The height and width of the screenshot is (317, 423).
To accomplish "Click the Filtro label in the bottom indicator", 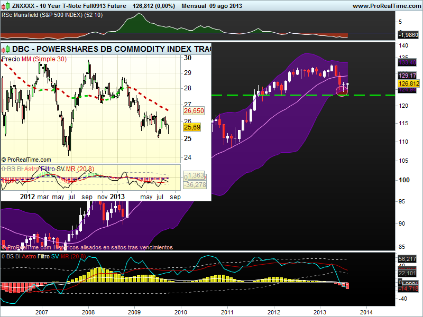I will (x=43, y=256).
